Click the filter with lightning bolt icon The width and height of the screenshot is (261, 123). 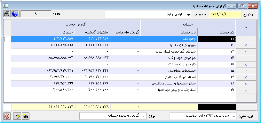(x=17, y=116)
